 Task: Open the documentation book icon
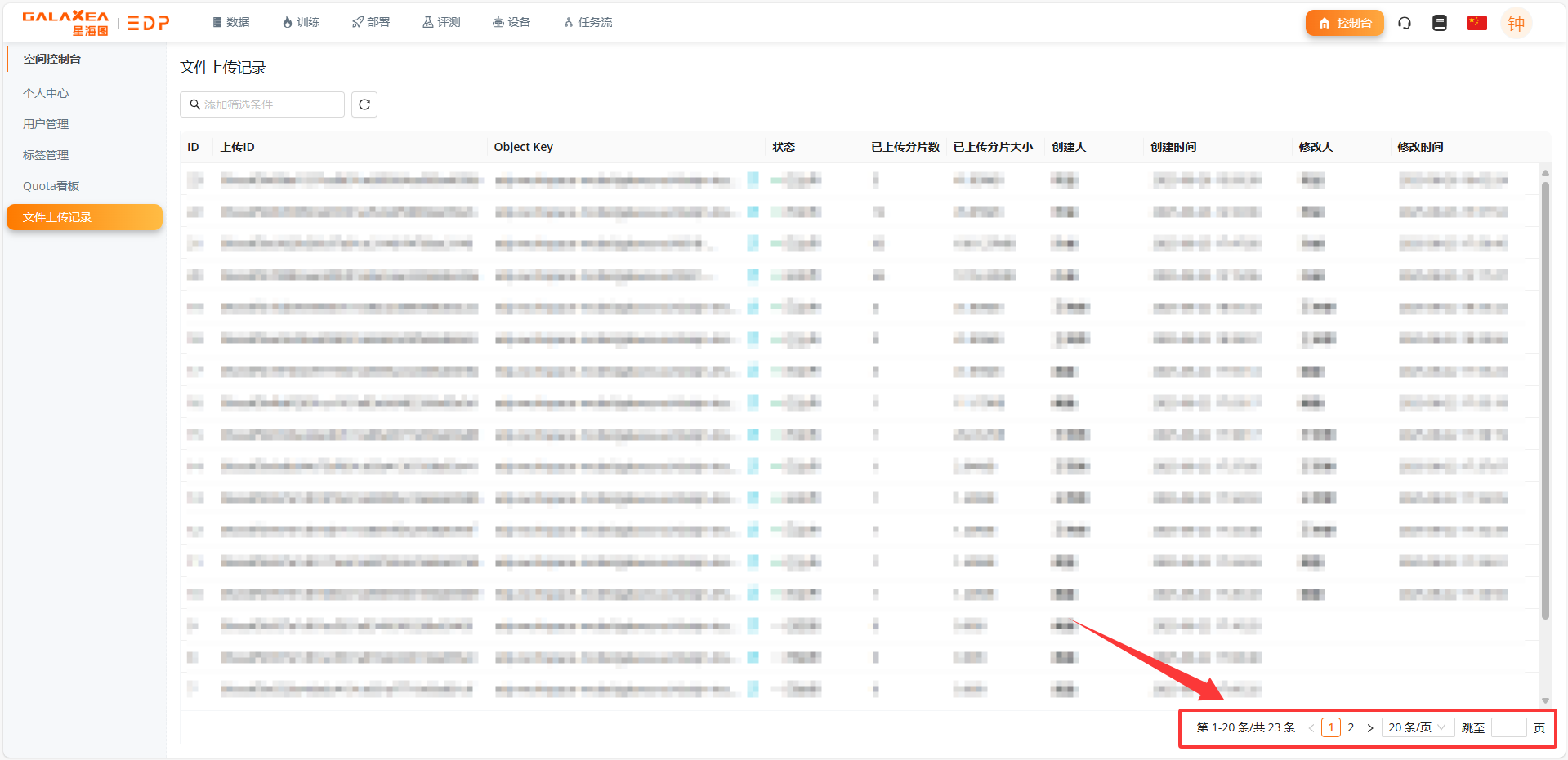tap(1440, 23)
